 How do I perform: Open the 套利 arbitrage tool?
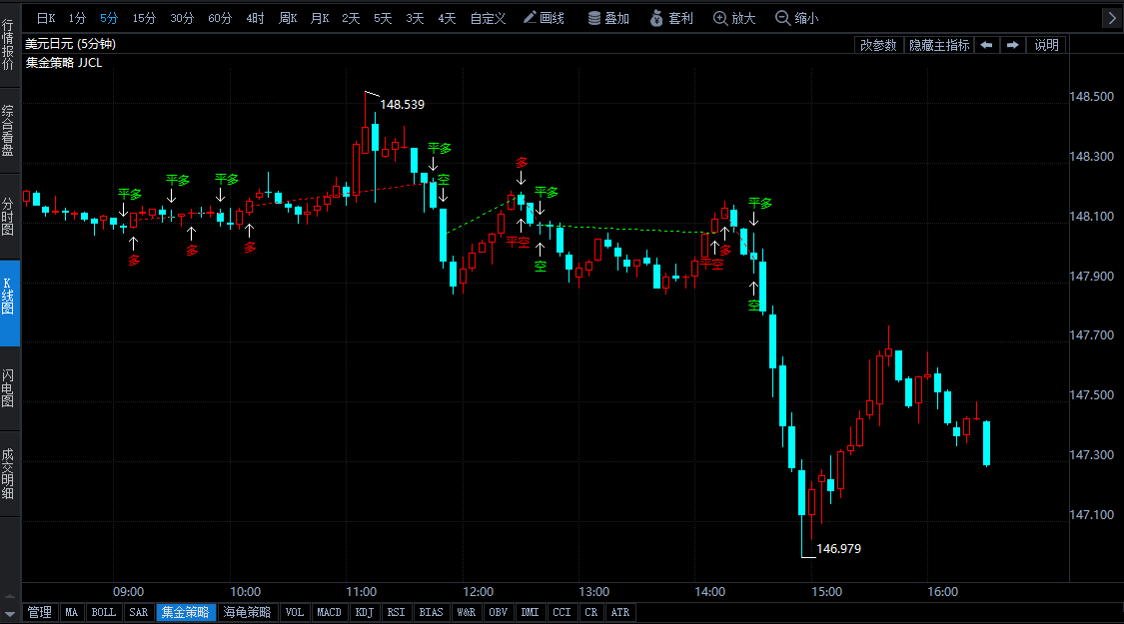coord(670,18)
